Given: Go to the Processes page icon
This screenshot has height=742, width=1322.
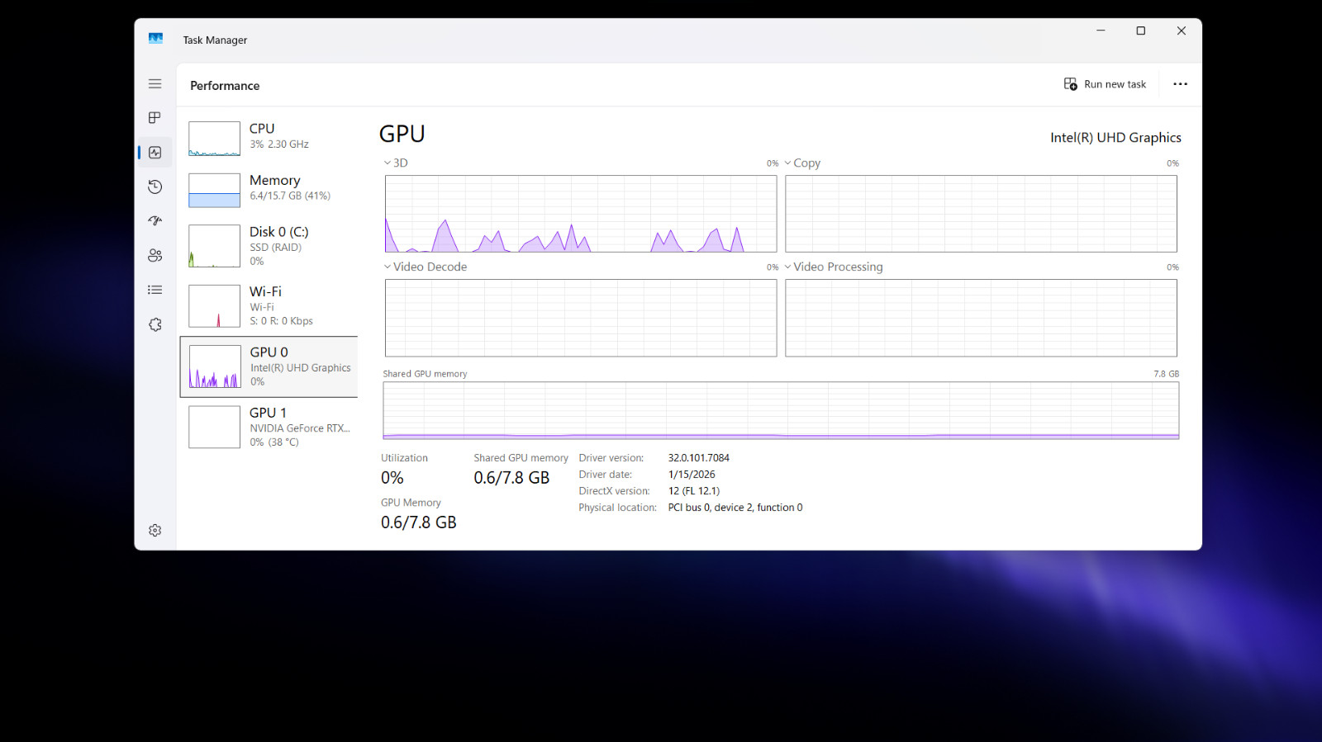Looking at the screenshot, I should (x=155, y=118).
